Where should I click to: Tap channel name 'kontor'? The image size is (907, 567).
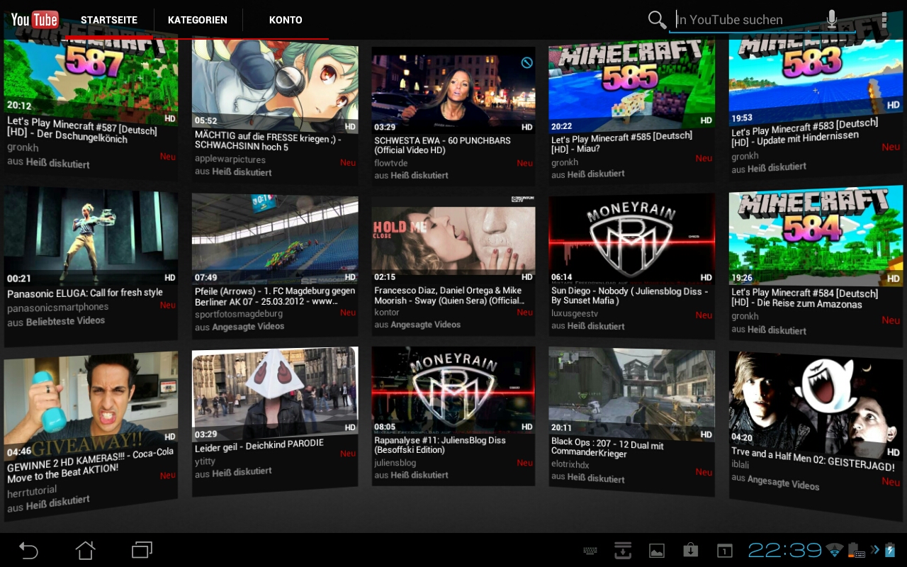(x=387, y=312)
